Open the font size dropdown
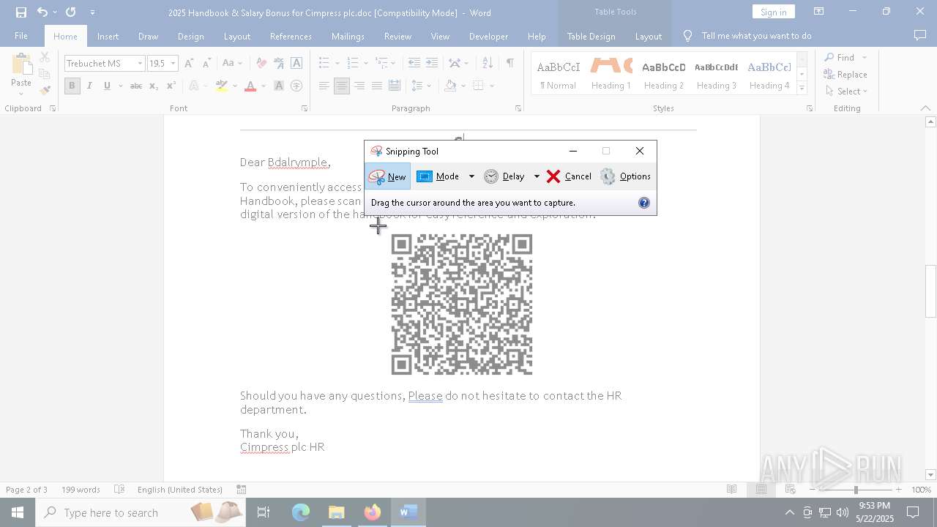 coord(173,64)
